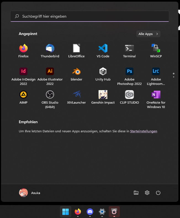Switch to Discord in the taskbar
The height and width of the screenshot is (218, 180).
coord(90,212)
